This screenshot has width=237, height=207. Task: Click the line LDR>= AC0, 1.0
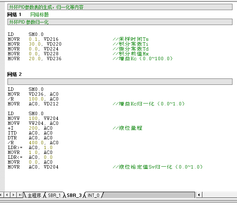coord(30,148)
